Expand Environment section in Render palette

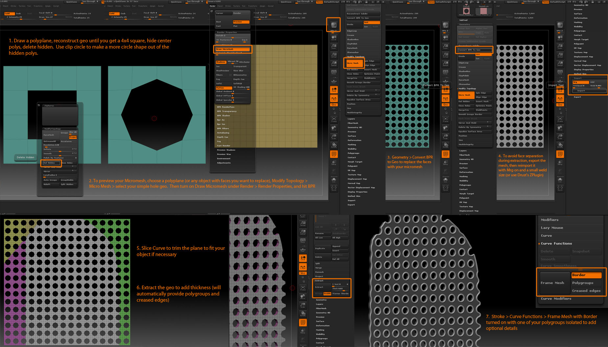[x=223, y=159]
